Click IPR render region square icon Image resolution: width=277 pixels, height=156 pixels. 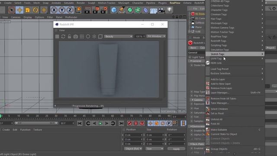(x=100, y=36)
